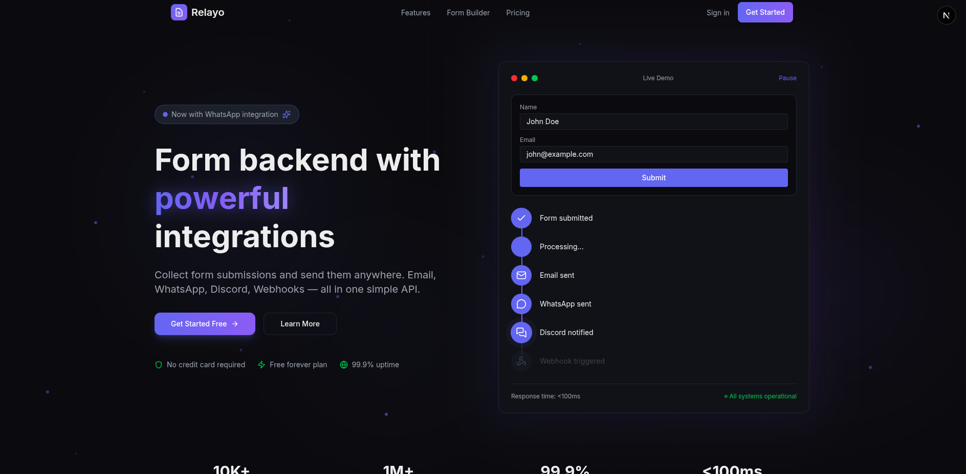Click the 'Email sent' step label
Image resolution: width=966 pixels, height=474 pixels.
tap(557, 275)
